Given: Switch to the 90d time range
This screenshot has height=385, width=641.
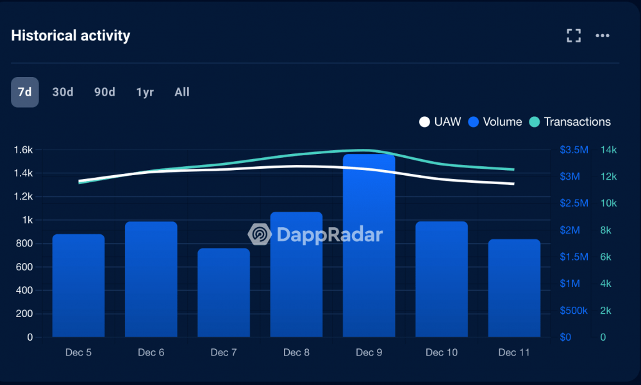Looking at the screenshot, I should click(x=104, y=92).
